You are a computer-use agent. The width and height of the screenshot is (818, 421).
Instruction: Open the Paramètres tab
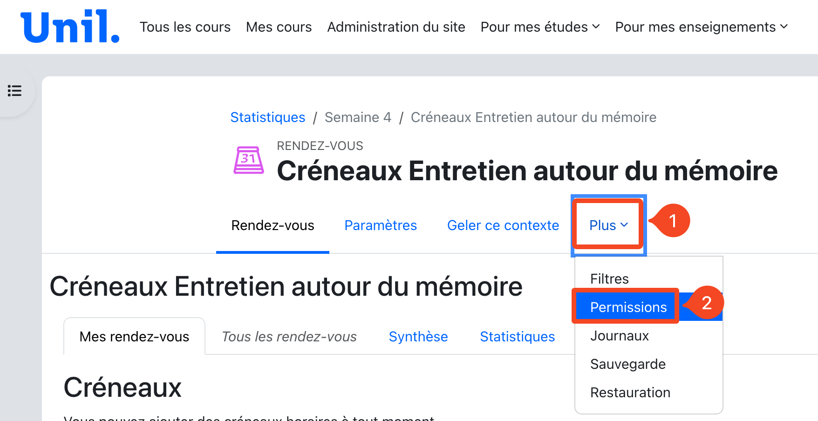pyautogui.click(x=381, y=225)
